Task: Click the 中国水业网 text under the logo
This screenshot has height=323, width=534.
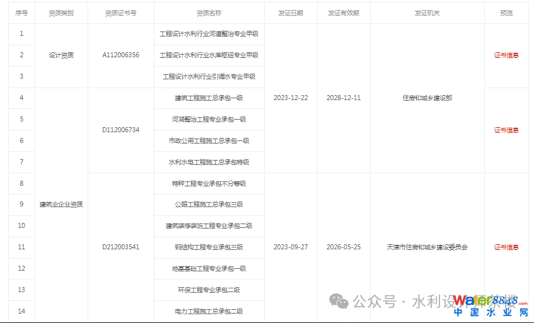Action: pyautogui.click(x=490, y=313)
